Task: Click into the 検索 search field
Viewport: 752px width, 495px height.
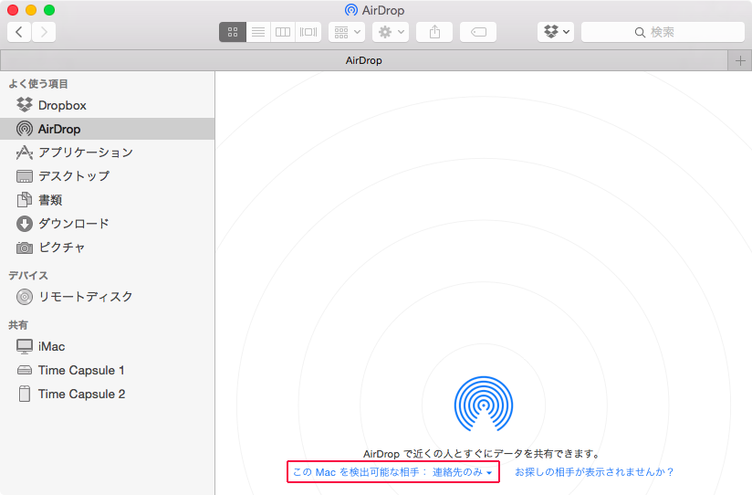Action: 663,32
